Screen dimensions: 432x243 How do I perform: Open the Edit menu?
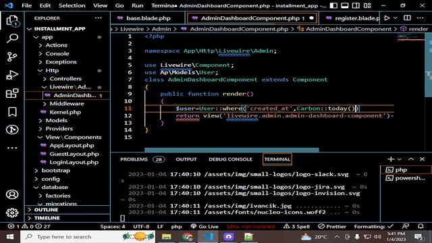click(45, 5)
